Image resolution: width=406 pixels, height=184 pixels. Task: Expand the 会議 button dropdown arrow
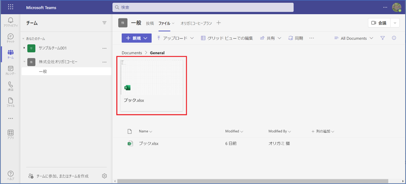(x=395, y=23)
